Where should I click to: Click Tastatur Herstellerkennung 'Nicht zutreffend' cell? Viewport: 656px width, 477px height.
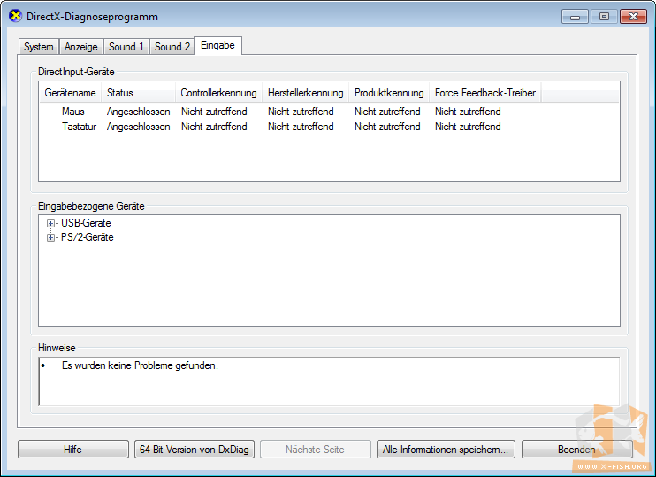[x=301, y=127]
